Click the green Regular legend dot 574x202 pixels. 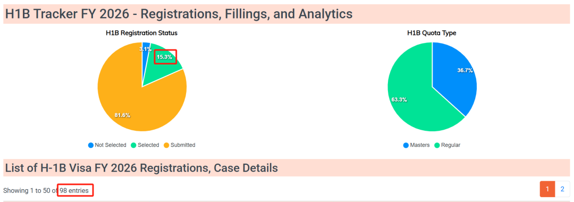[437, 145]
